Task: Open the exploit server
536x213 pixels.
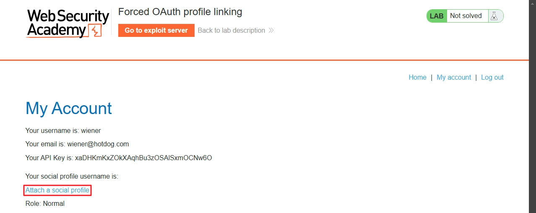Action: pos(156,30)
